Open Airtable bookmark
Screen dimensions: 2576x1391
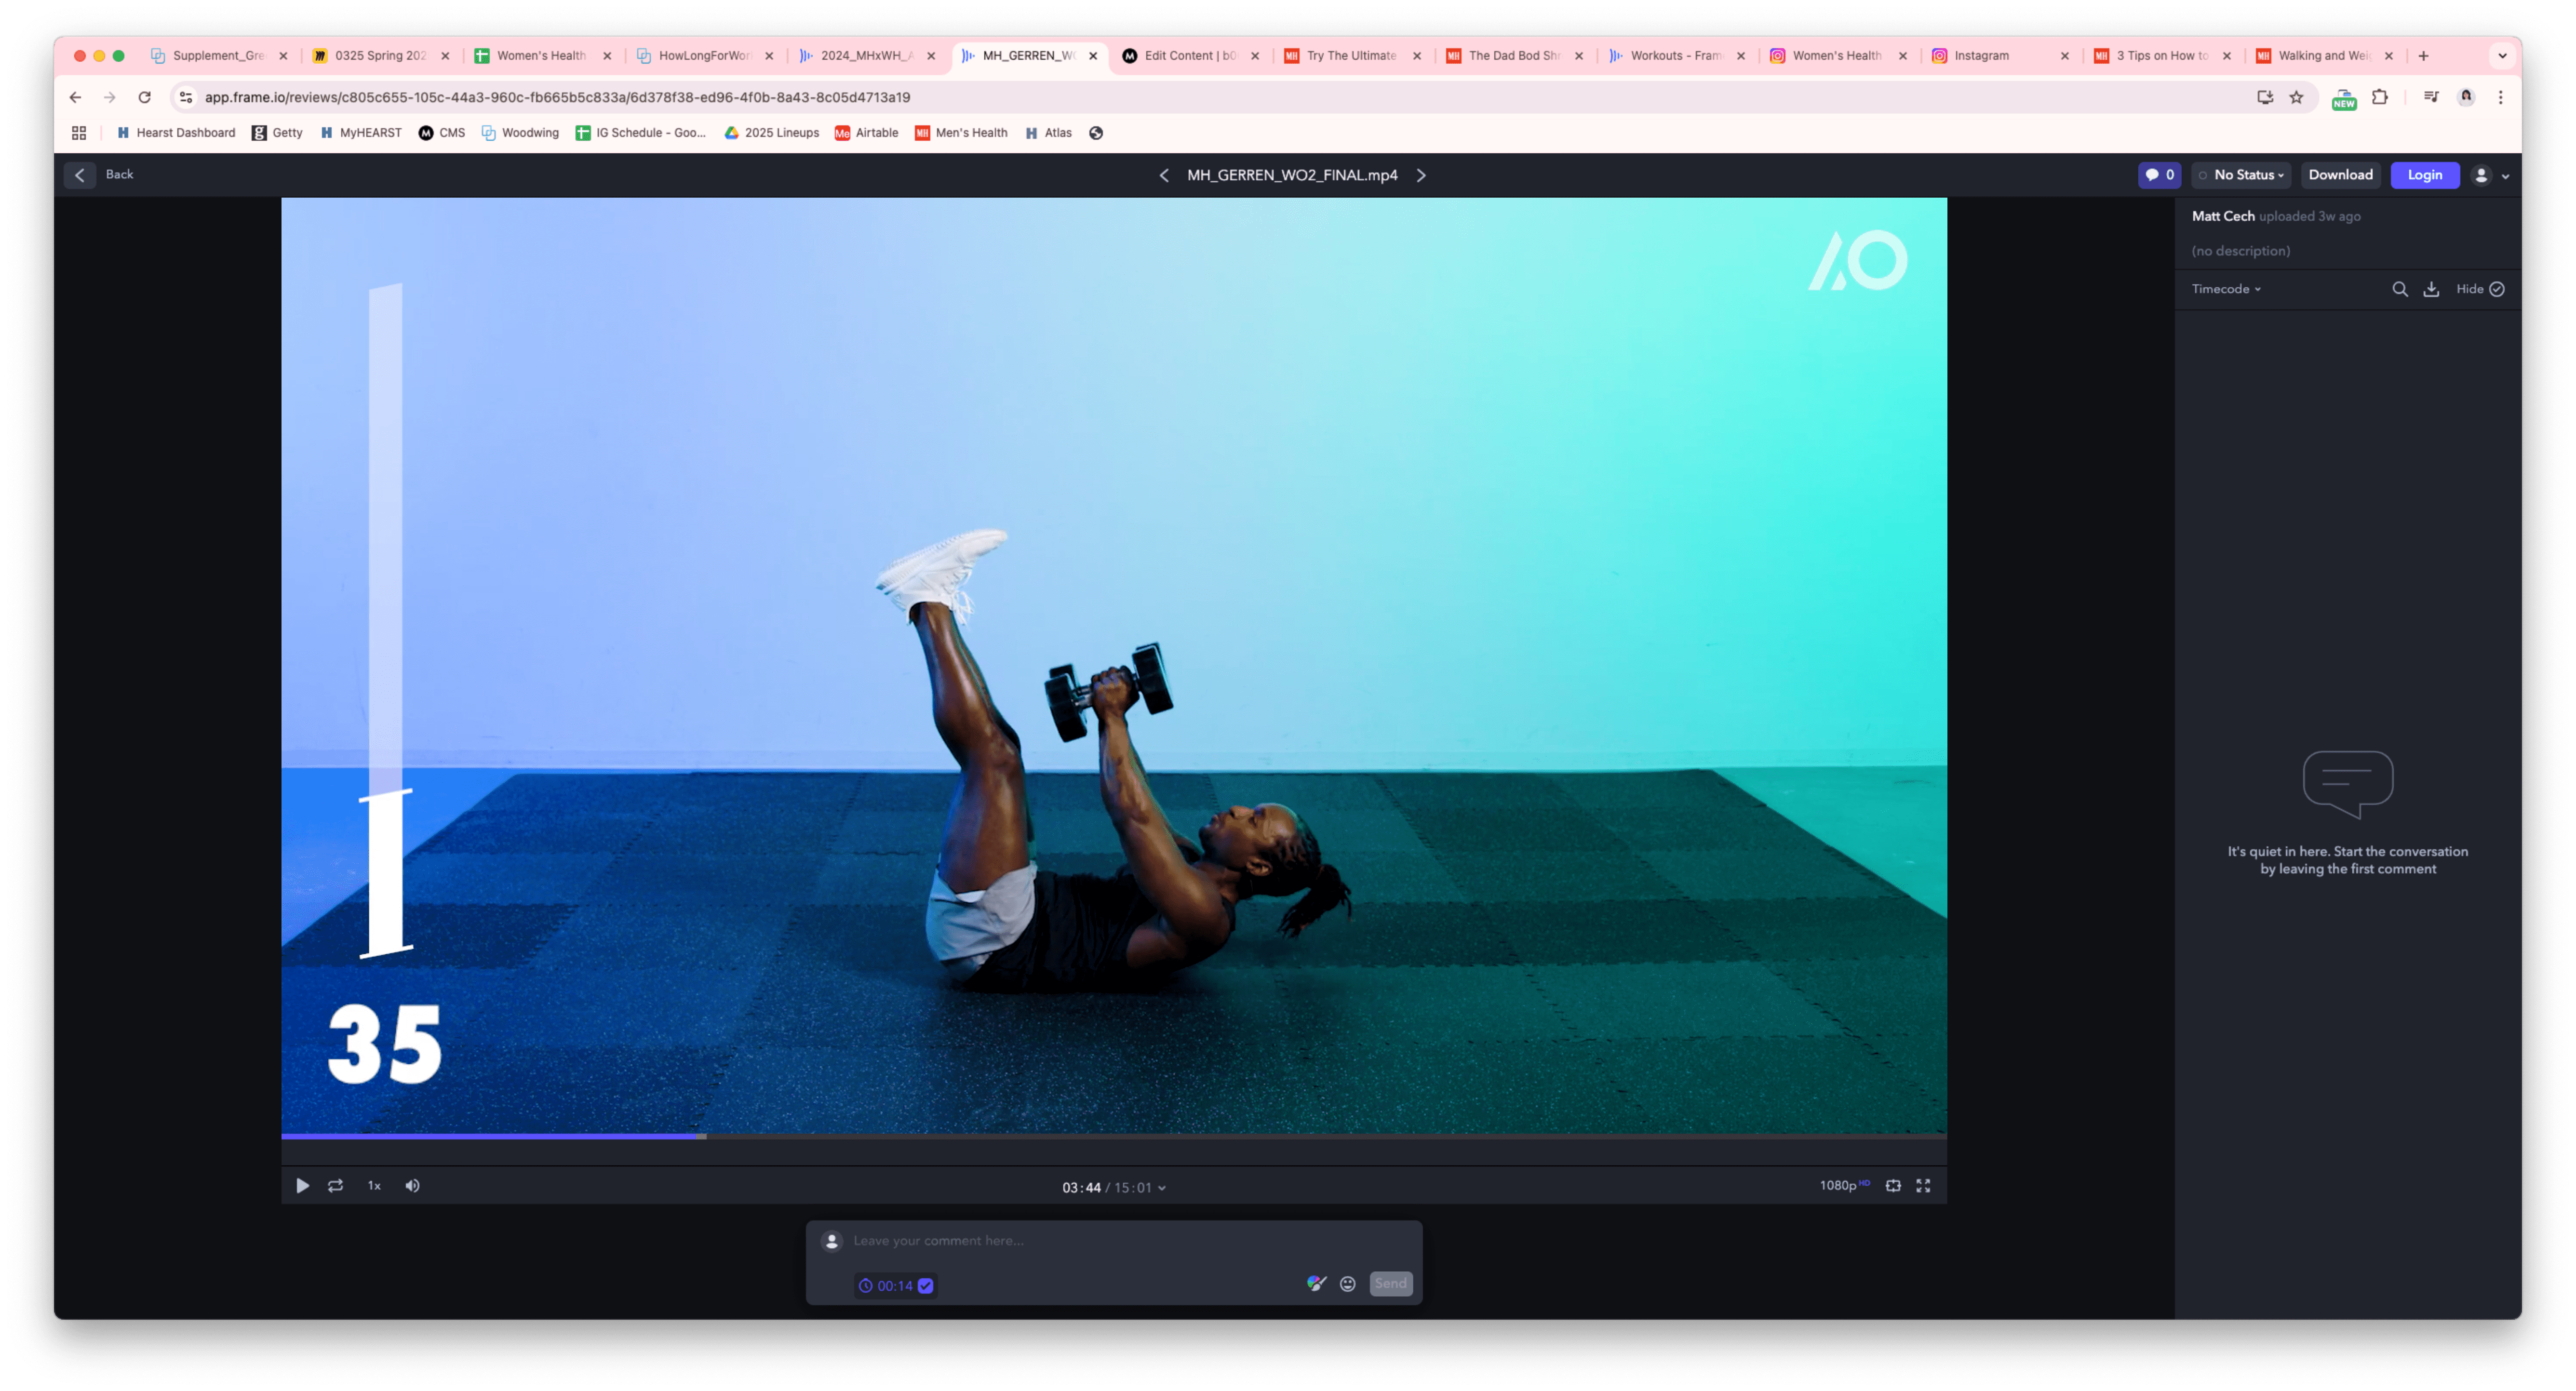point(867,133)
